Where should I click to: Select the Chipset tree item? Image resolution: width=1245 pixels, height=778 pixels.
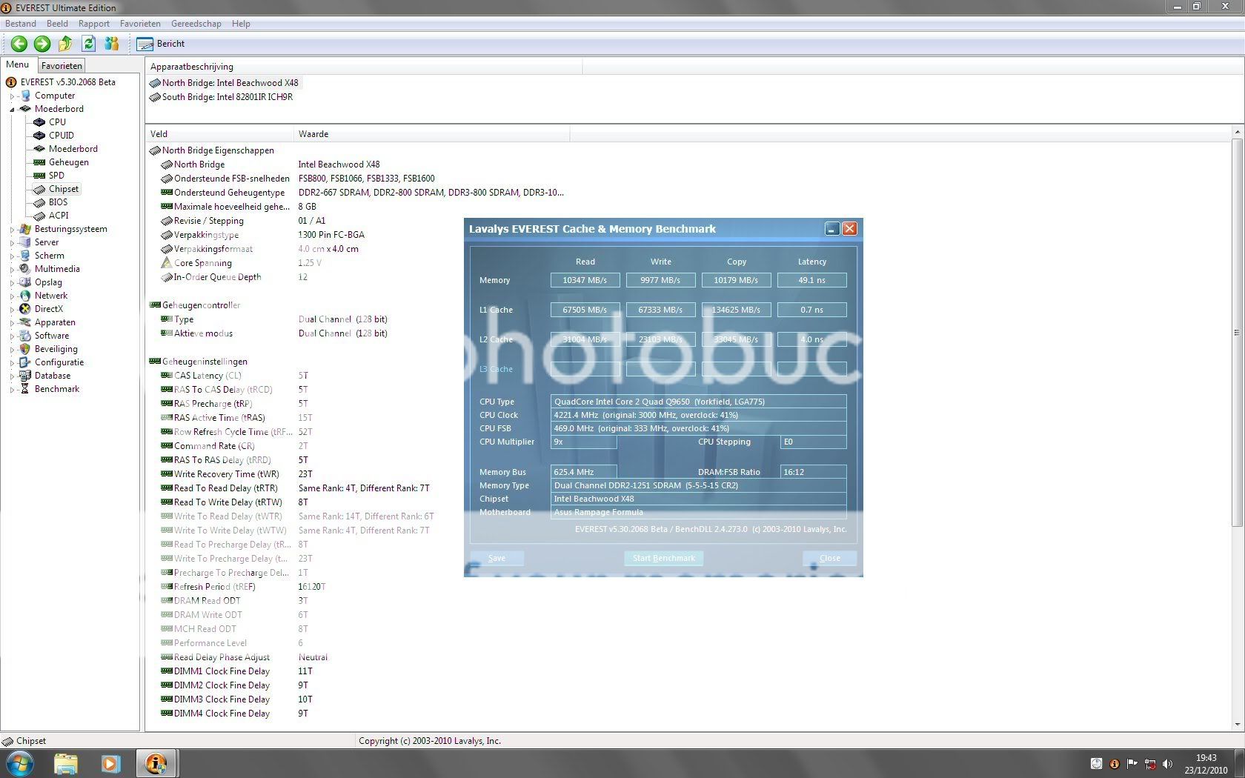(64, 189)
